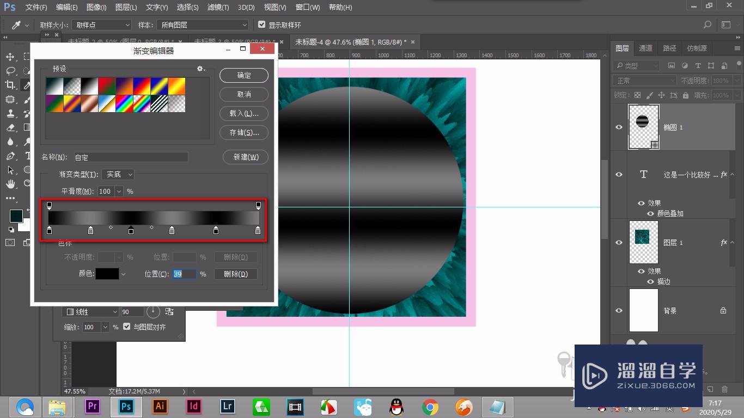Open 图层(L) menu

point(126,8)
